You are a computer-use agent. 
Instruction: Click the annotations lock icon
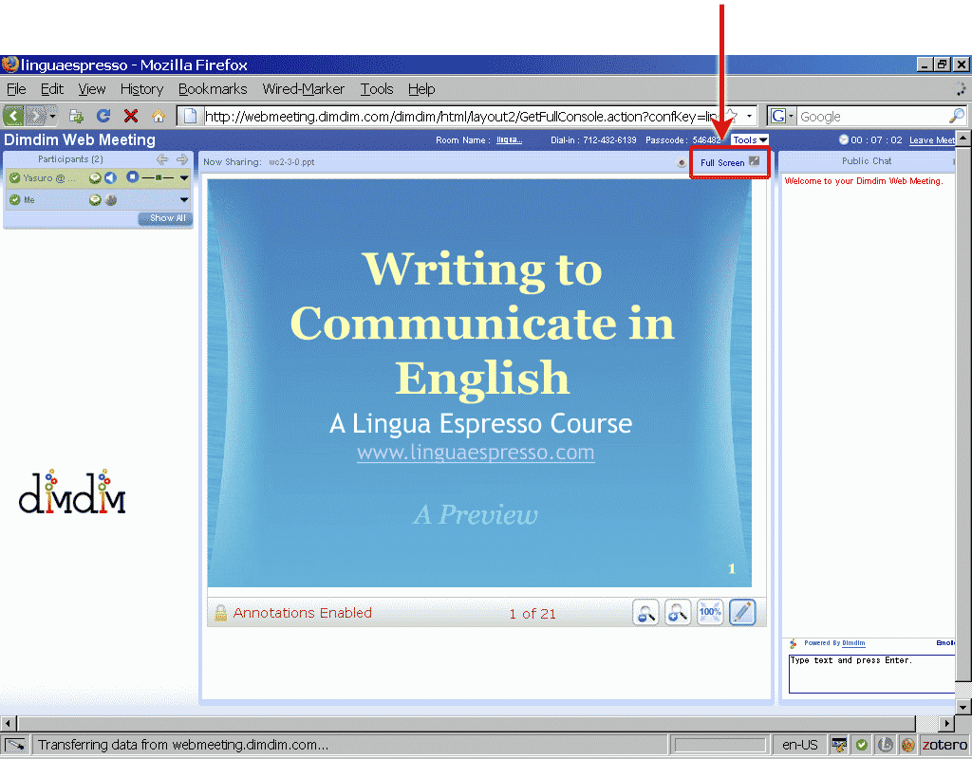pyautogui.click(x=220, y=613)
